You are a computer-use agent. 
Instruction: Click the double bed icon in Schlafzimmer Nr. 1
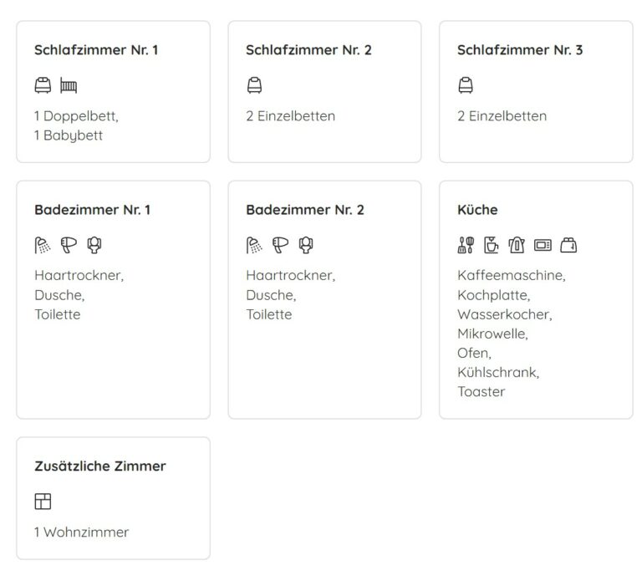click(x=43, y=85)
